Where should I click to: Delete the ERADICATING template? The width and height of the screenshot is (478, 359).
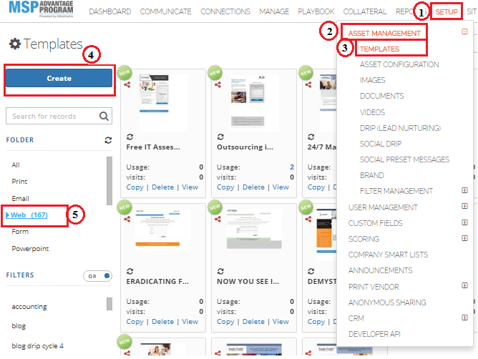tap(162, 322)
